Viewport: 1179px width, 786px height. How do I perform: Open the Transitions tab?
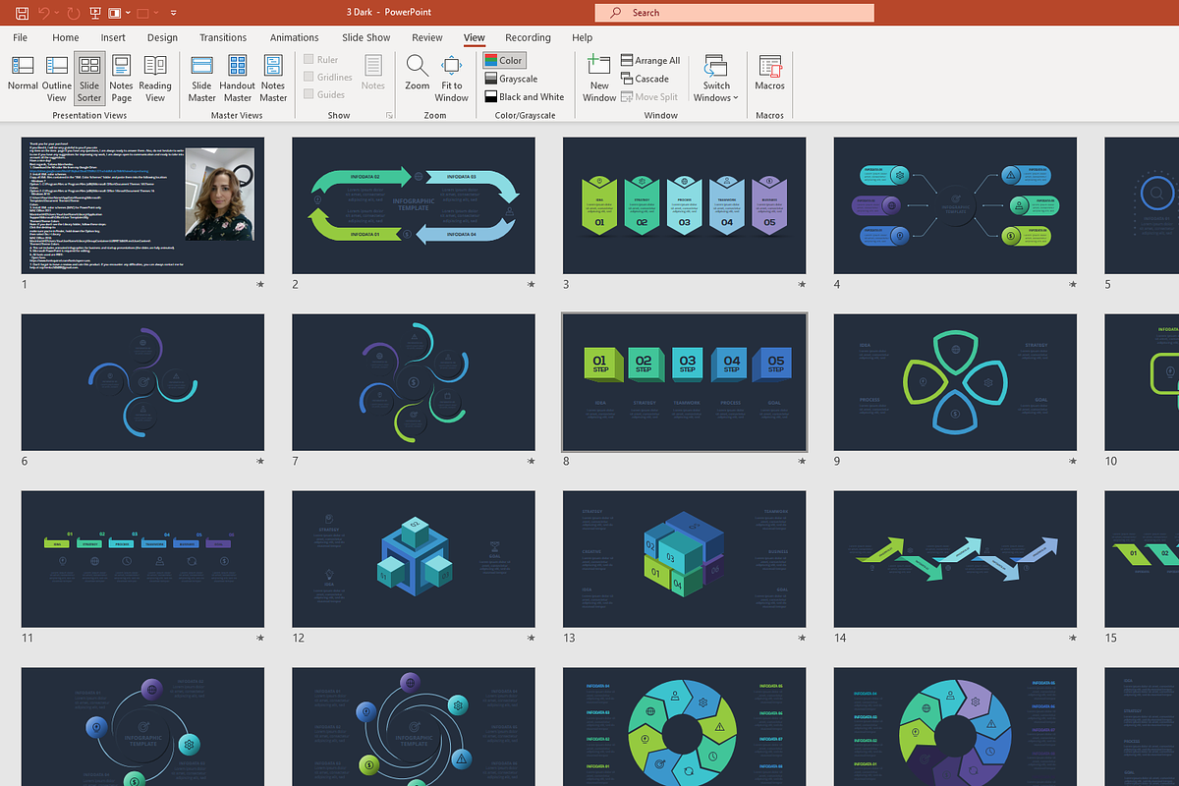[223, 37]
